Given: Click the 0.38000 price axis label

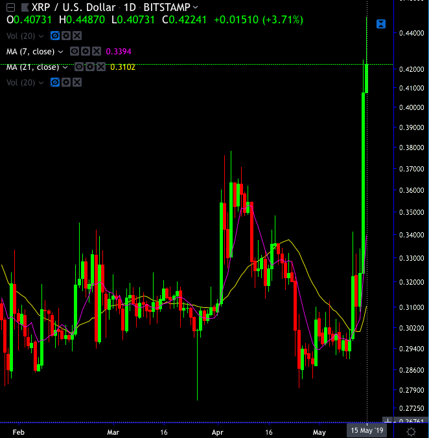Looking at the screenshot, I should coord(412,148).
